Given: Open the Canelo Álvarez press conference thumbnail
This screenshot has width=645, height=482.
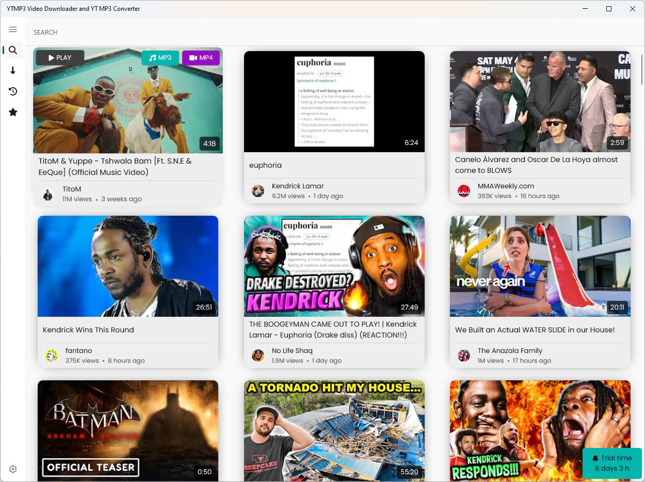Looking at the screenshot, I should coord(540,102).
